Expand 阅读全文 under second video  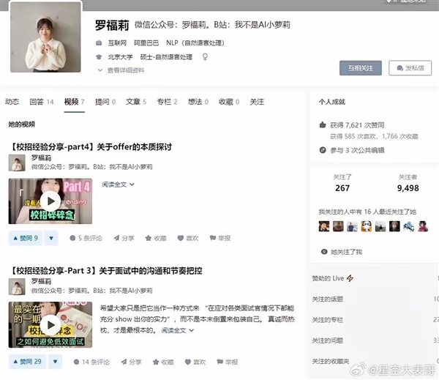pos(178,330)
